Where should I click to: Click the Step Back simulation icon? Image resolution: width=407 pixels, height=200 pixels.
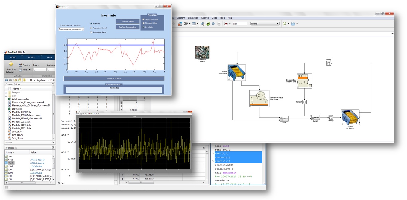[202, 24]
